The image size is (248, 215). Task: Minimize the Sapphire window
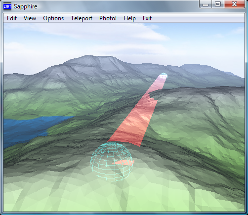pyautogui.click(x=206, y=4)
